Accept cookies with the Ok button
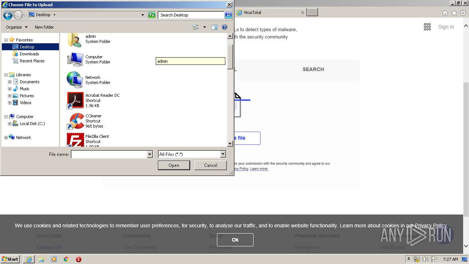This screenshot has width=469, height=264. click(x=235, y=240)
